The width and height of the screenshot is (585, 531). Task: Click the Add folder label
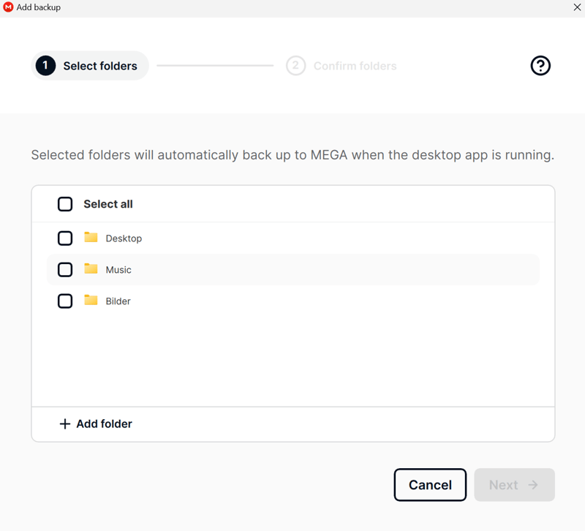coord(104,424)
